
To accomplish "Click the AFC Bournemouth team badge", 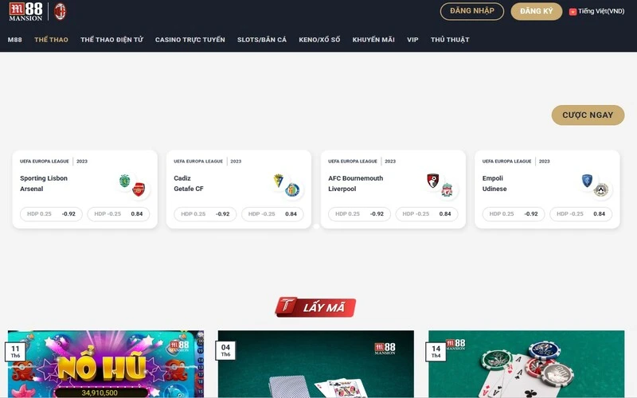I will point(433,181).
